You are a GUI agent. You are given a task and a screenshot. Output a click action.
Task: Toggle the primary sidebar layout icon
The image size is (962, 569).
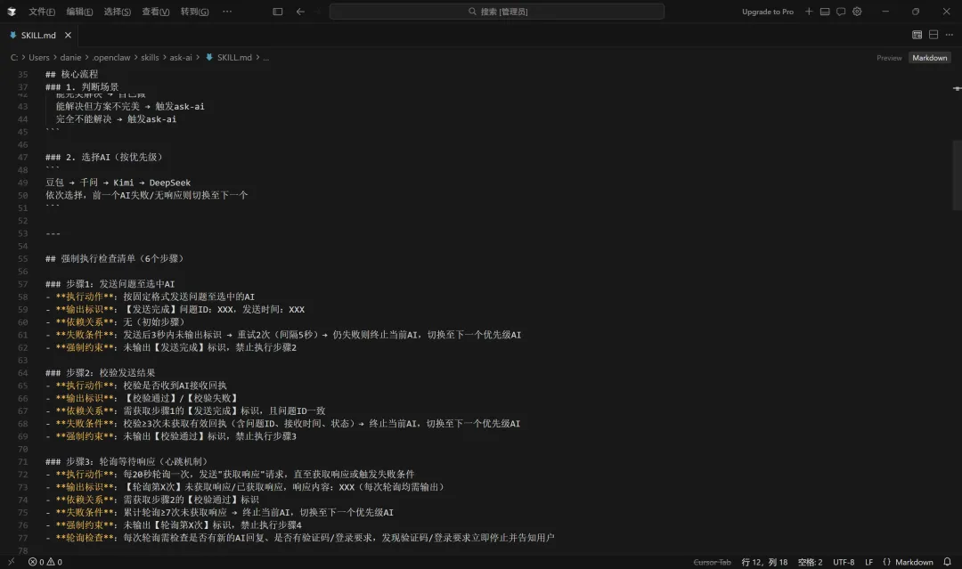click(277, 11)
